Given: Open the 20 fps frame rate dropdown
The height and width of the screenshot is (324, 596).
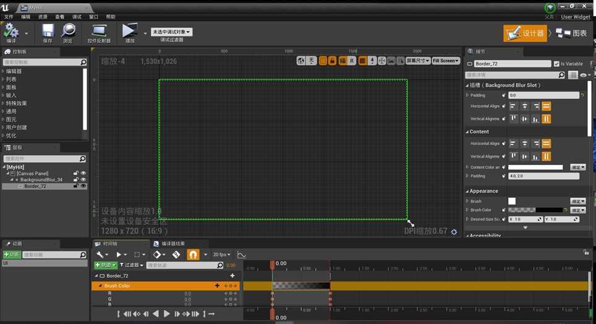Looking at the screenshot, I should click(x=221, y=254).
